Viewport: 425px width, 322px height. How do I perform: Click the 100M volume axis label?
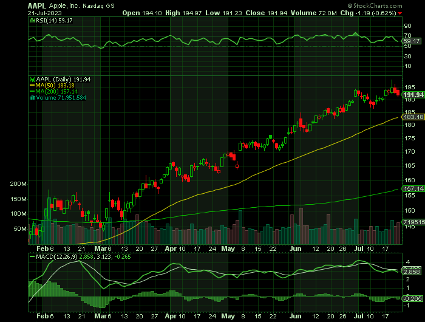click(18, 214)
